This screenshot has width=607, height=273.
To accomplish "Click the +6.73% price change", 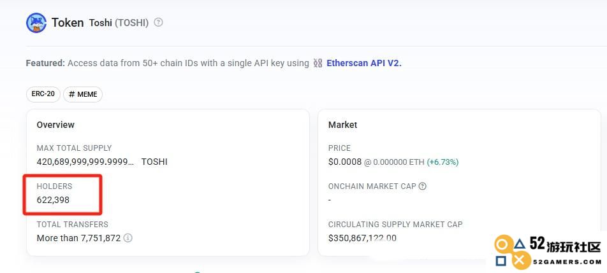I will (x=442, y=162).
